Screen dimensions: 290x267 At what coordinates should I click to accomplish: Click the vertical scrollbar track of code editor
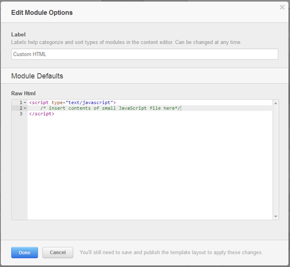click(x=275, y=160)
